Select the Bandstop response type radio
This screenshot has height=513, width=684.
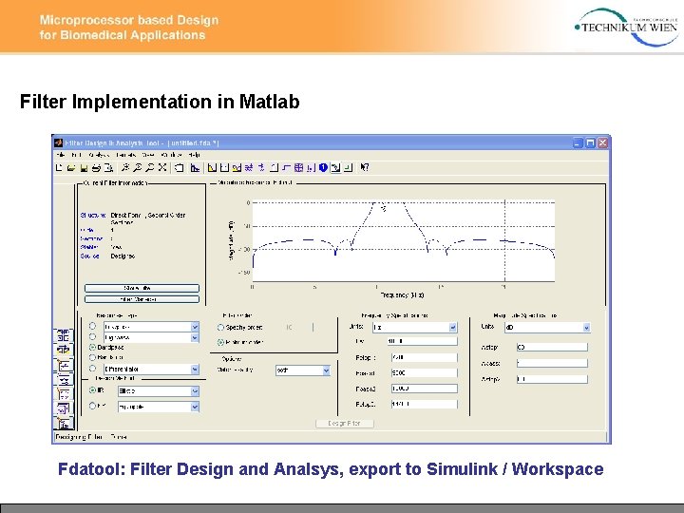[92, 357]
